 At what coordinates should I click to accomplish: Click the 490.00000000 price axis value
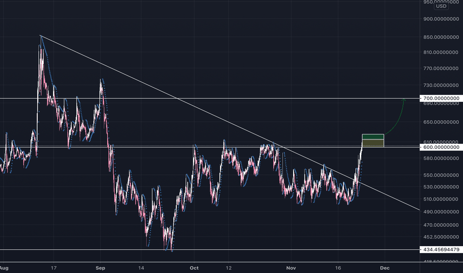pyautogui.click(x=441, y=211)
